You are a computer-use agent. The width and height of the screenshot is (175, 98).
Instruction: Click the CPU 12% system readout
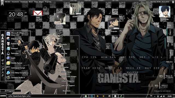[89, 57]
